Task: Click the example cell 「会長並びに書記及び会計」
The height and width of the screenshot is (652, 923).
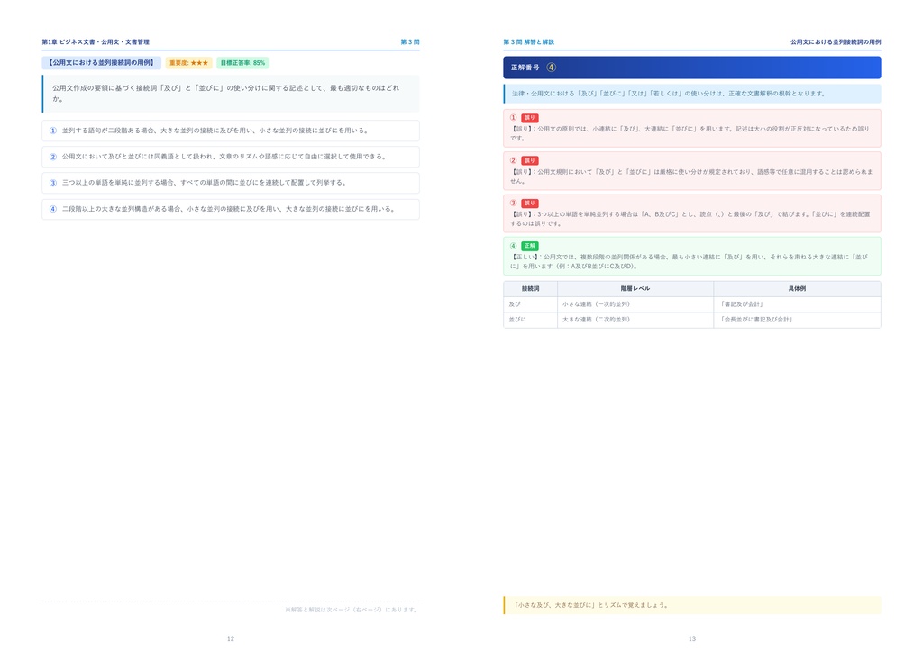Action: point(797,319)
